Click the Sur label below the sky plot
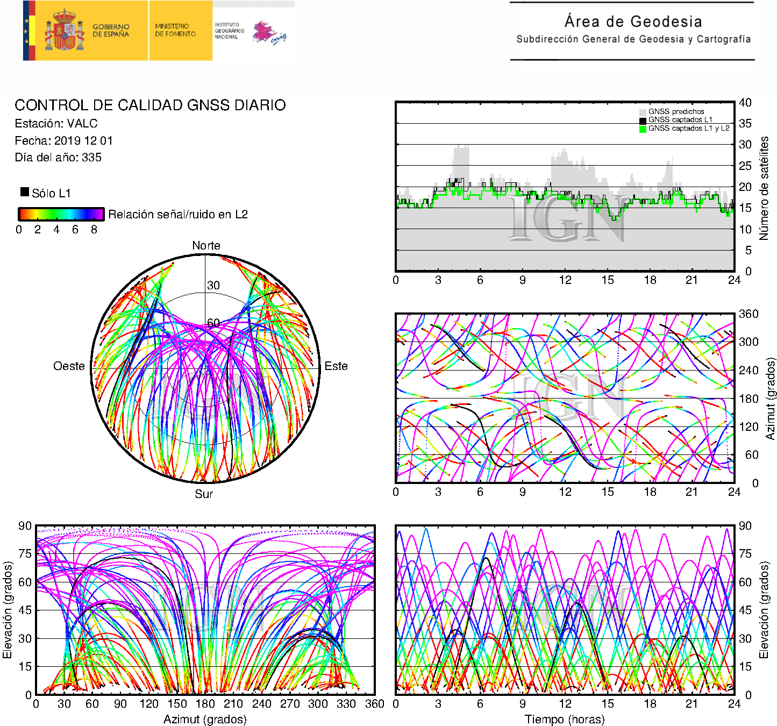 coord(204,494)
